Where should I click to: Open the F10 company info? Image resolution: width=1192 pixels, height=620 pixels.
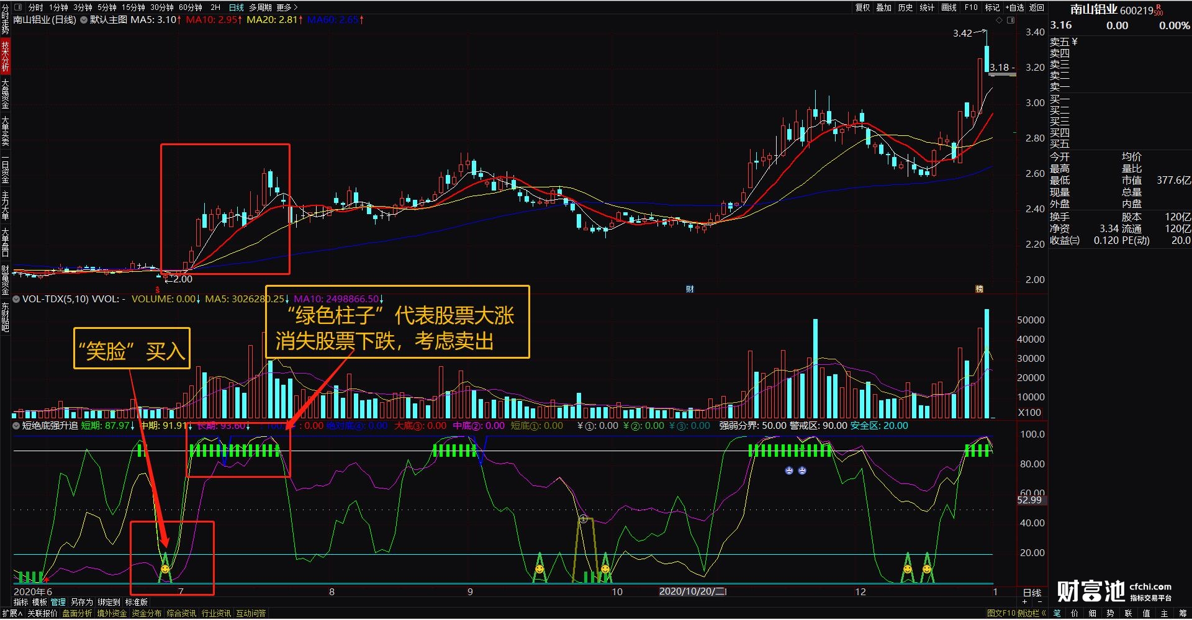[x=971, y=7]
